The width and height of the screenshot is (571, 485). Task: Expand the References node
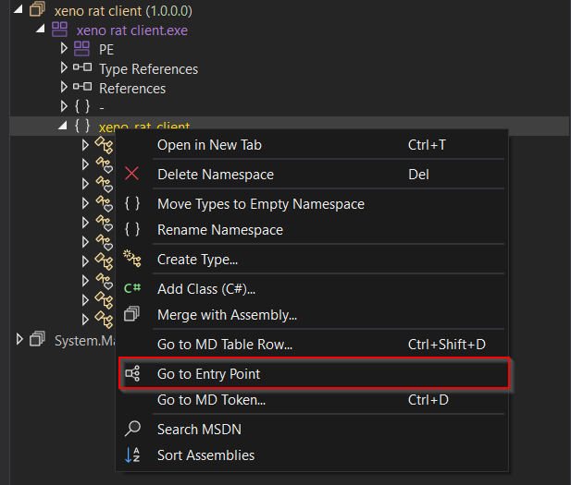pyautogui.click(x=64, y=88)
